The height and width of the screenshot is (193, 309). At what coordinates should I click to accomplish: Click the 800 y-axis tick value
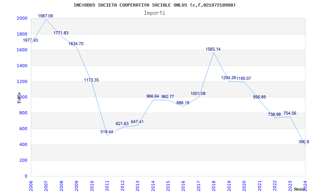point(24,113)
